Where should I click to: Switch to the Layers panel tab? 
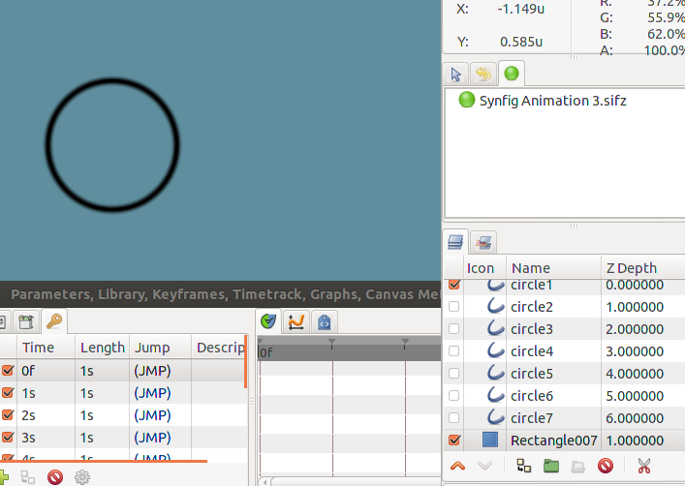455,242
